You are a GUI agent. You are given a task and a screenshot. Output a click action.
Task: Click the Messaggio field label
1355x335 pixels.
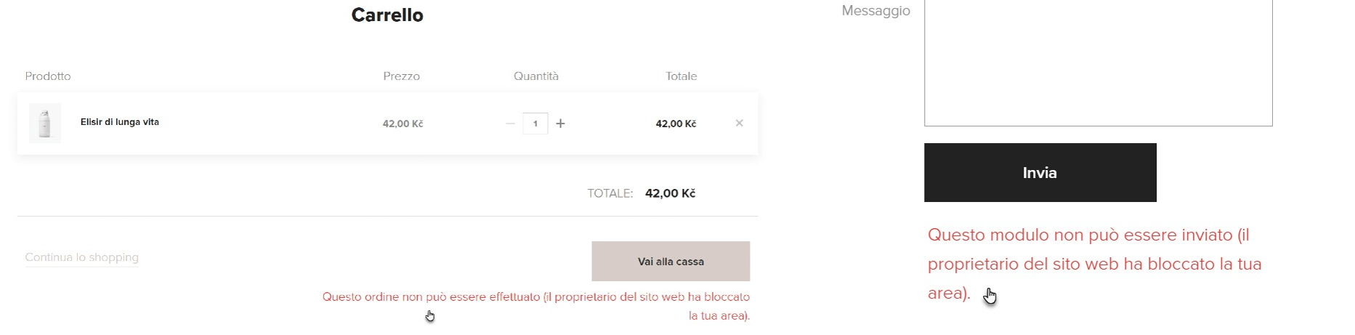pyautogui.click(x=875, y=11)
